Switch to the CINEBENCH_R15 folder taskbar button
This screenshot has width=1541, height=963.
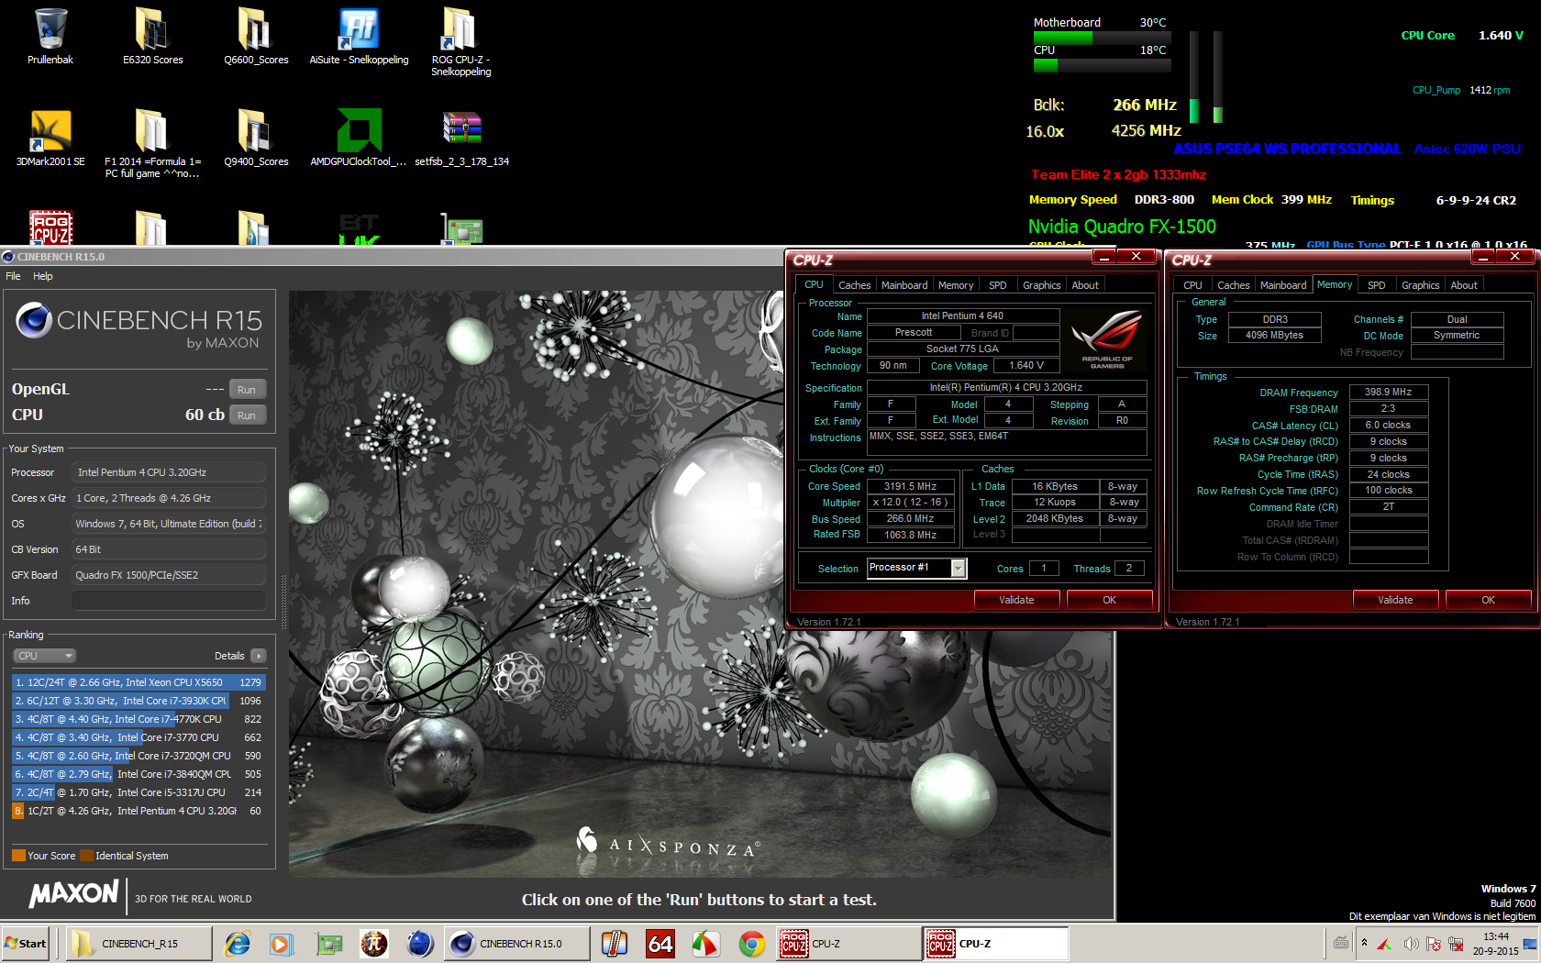pos(139,943)
